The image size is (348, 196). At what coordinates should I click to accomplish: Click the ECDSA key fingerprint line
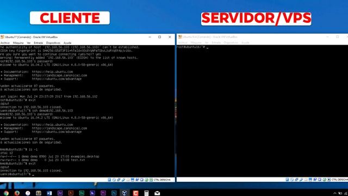(66, 51)
